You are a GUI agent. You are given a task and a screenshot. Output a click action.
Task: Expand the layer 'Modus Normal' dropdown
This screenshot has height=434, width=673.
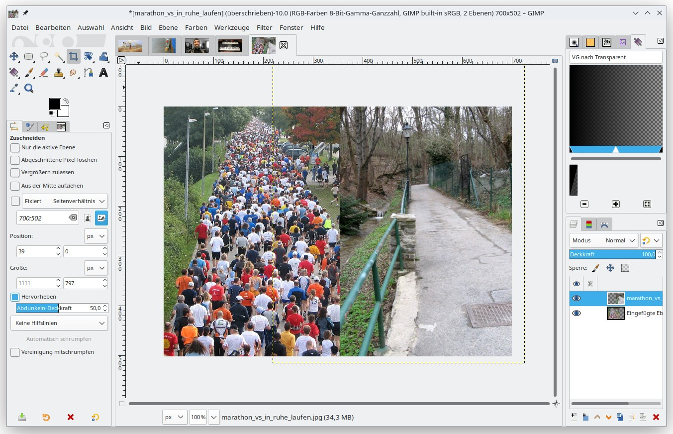603,240
